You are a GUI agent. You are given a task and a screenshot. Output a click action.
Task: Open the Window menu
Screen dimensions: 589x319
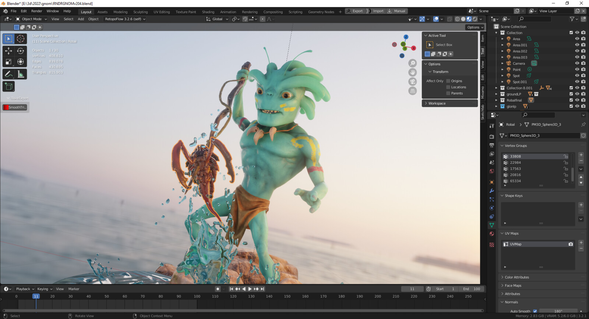[x=53, y=11]
